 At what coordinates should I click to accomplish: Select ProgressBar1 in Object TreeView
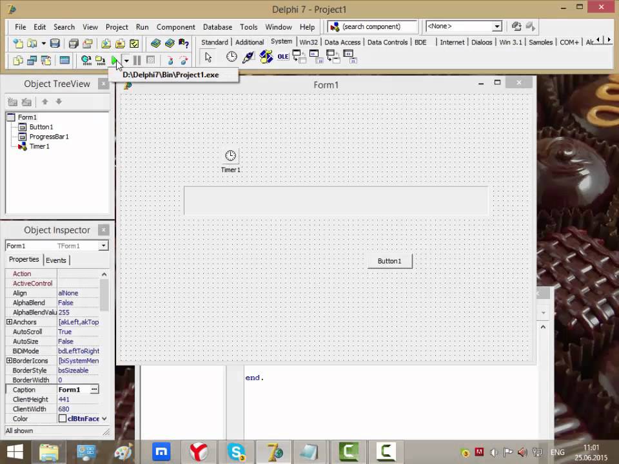[x=49, y=137]
